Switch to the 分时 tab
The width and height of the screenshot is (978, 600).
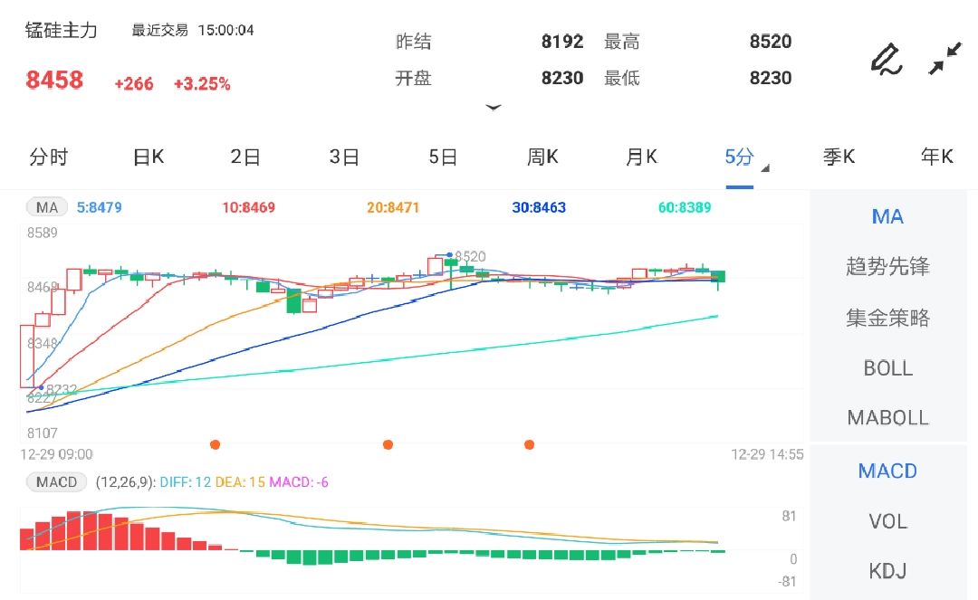[x=48, y=157]
